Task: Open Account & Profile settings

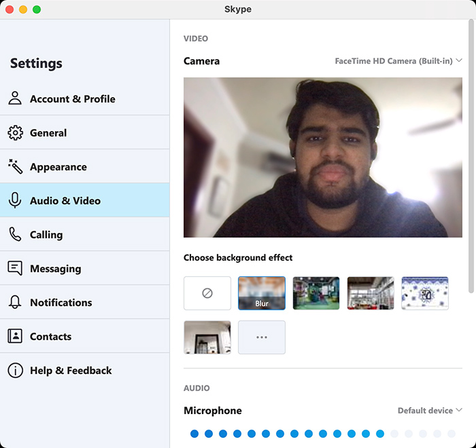Action: click(x=85, y=98)
